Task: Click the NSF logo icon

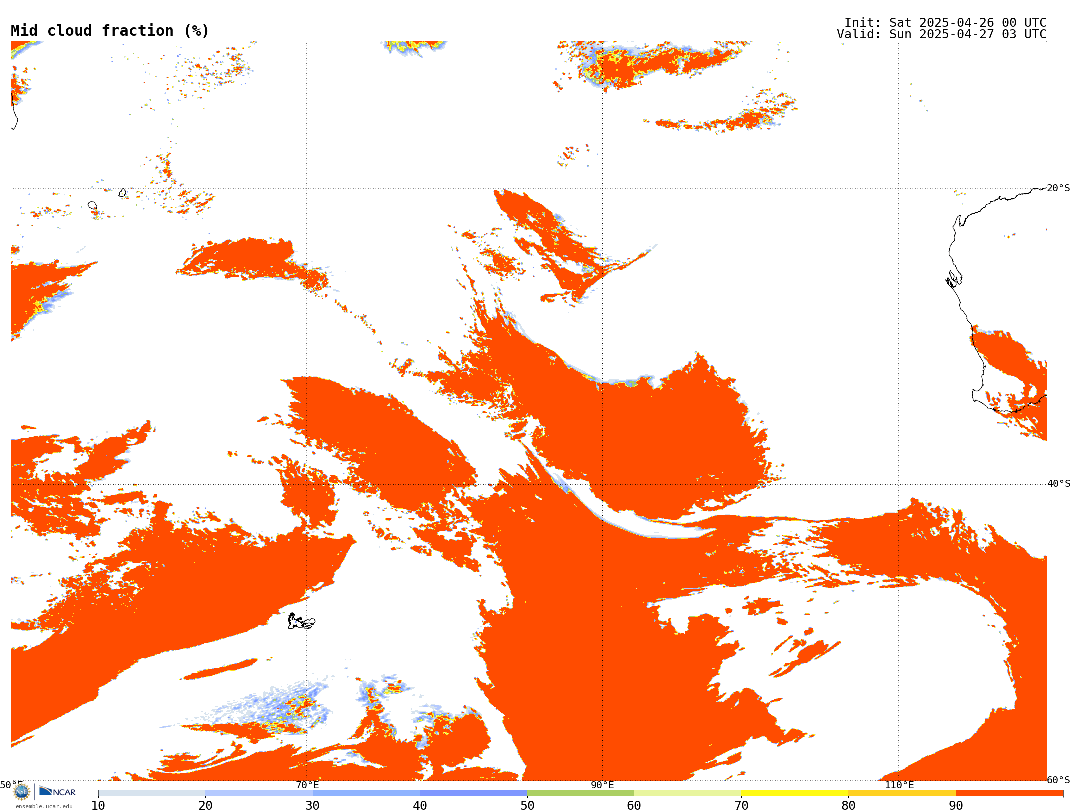Action: 21,792
